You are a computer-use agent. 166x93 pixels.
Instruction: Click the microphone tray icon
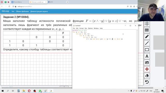click(x=131, y=91)
